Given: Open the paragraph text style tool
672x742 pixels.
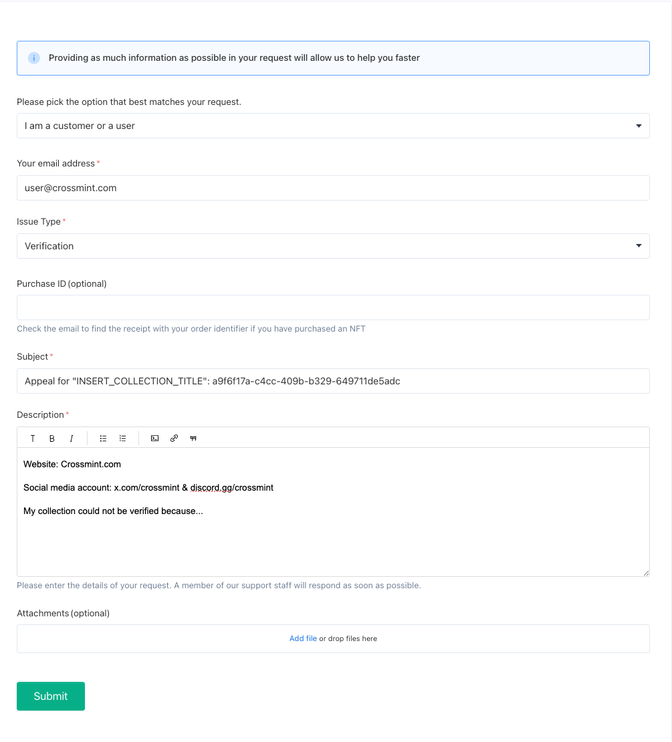Looking at the screenshot, I should coord(33,439).
